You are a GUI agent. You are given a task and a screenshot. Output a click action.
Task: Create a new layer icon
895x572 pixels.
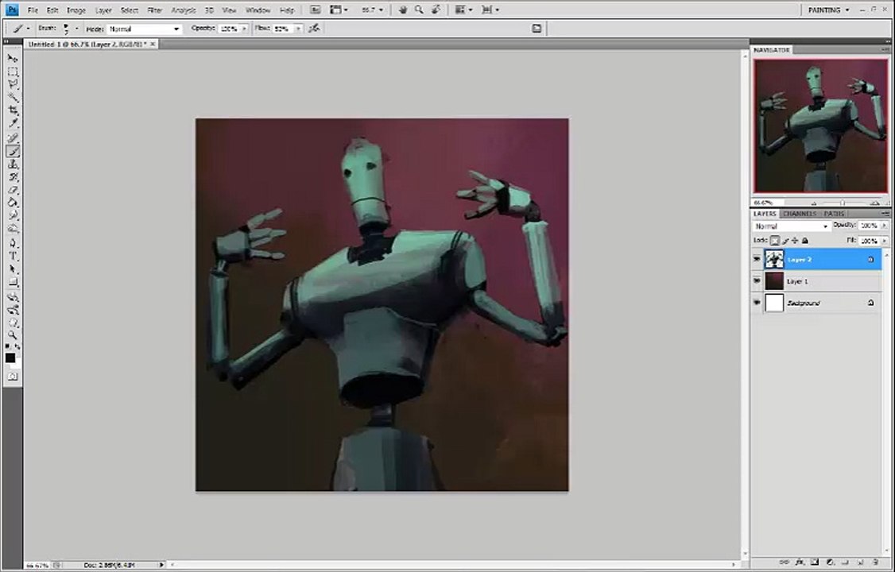pos(861,563)
